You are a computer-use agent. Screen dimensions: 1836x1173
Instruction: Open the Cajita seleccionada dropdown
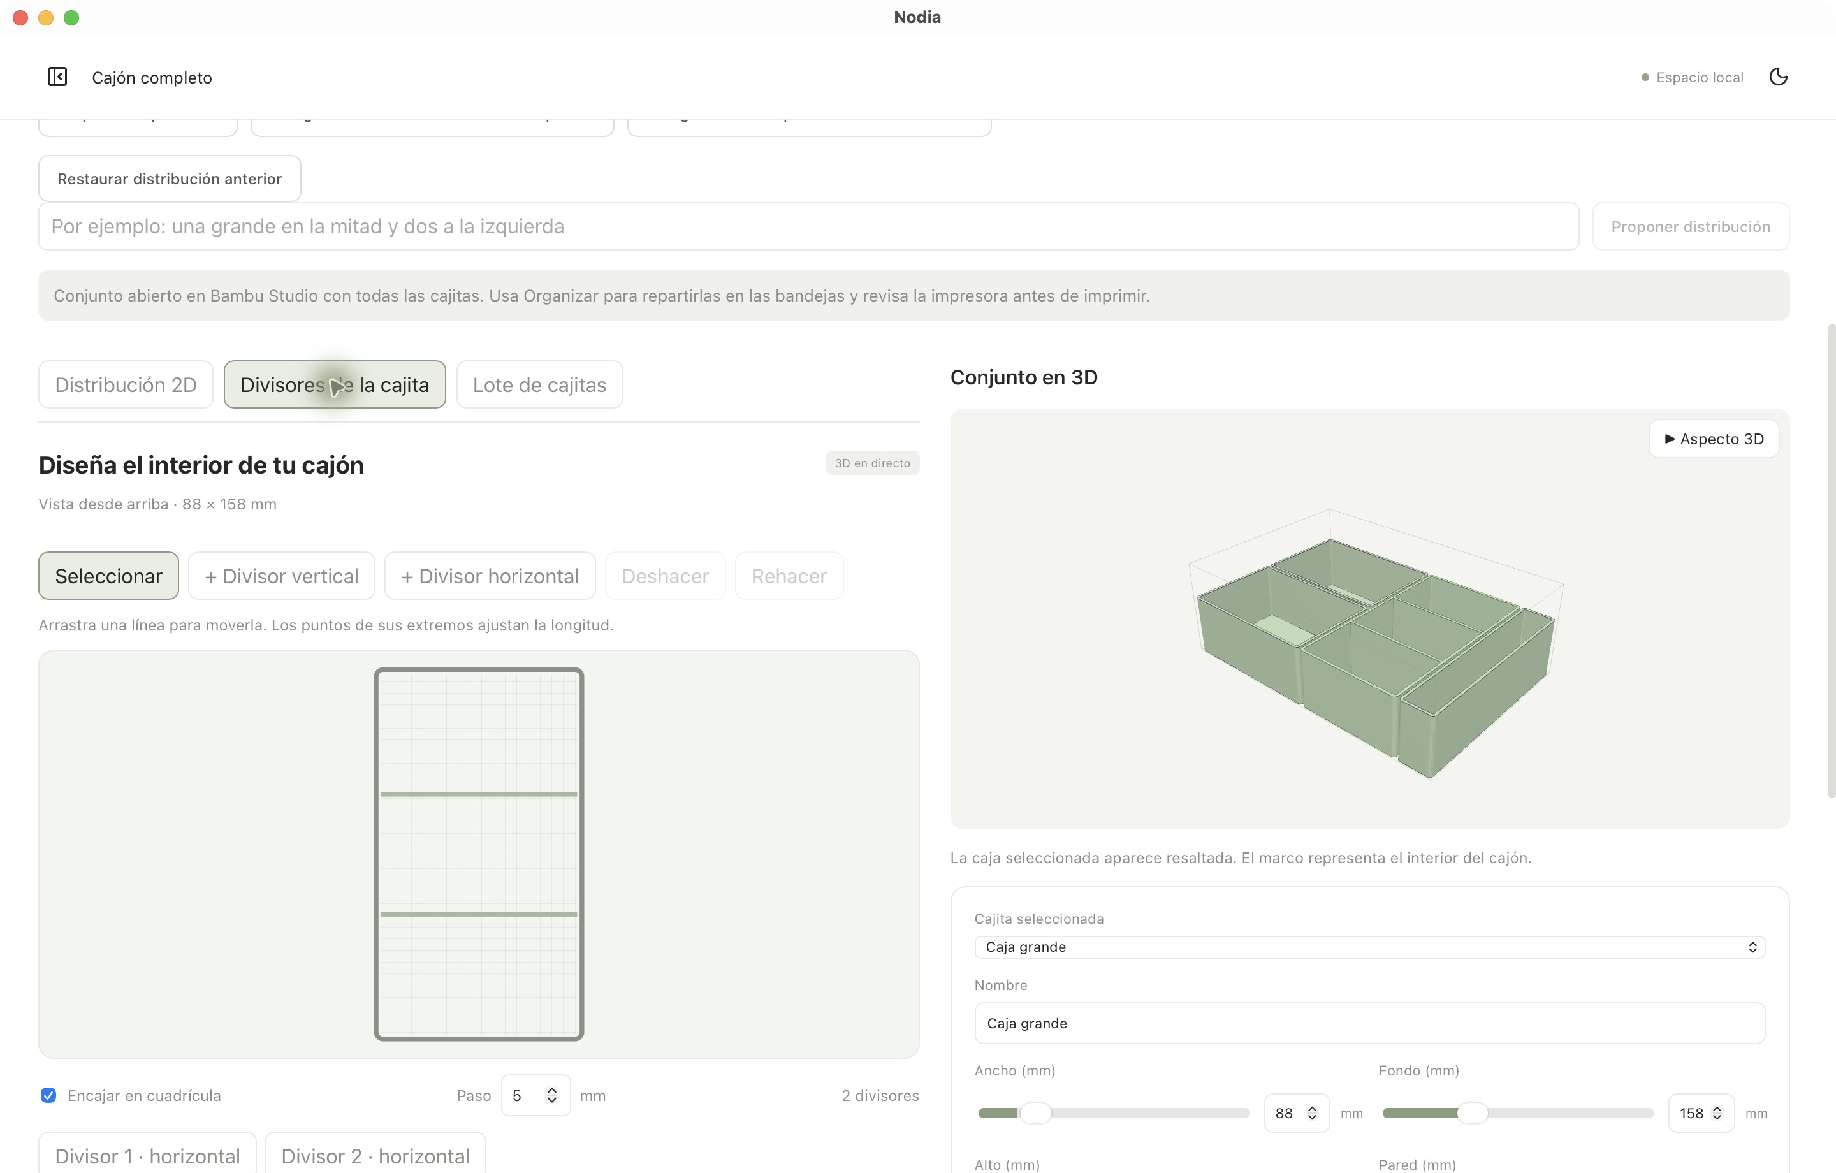(1369, 947)
